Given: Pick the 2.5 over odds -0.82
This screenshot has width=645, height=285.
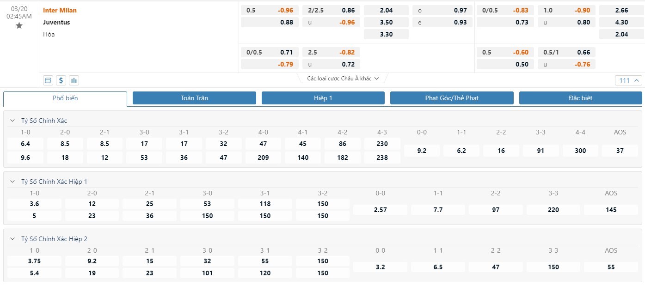Looking at the screenshot, I should pyautogui.click(x=332, y=52).
